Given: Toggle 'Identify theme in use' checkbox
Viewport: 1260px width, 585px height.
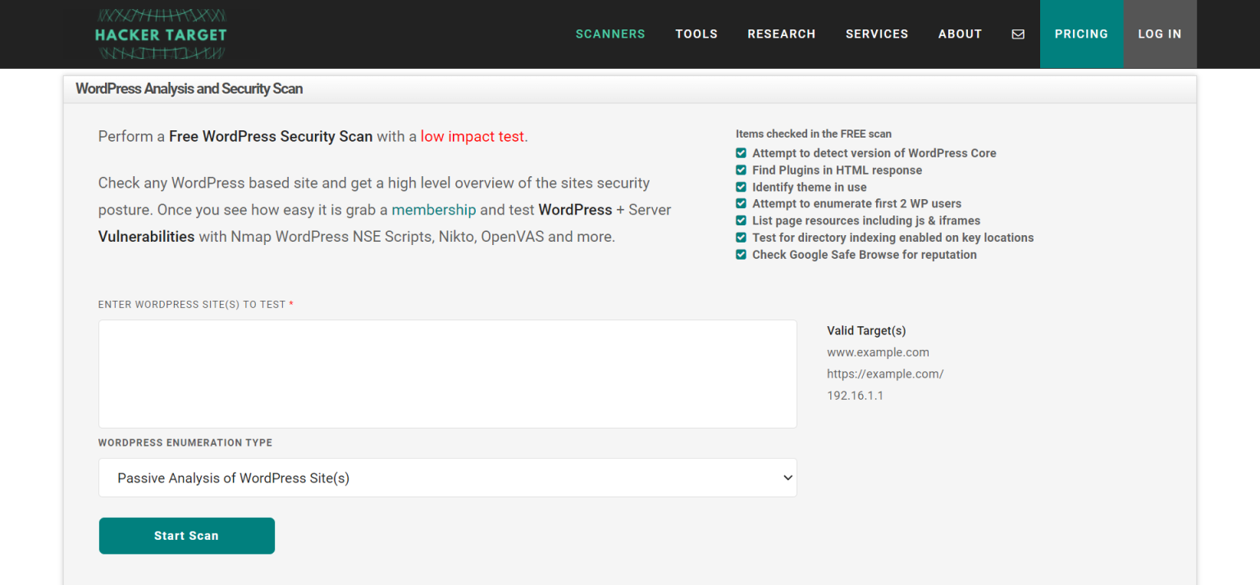Looking at the screenshot, I should click(x=741, y=187).
